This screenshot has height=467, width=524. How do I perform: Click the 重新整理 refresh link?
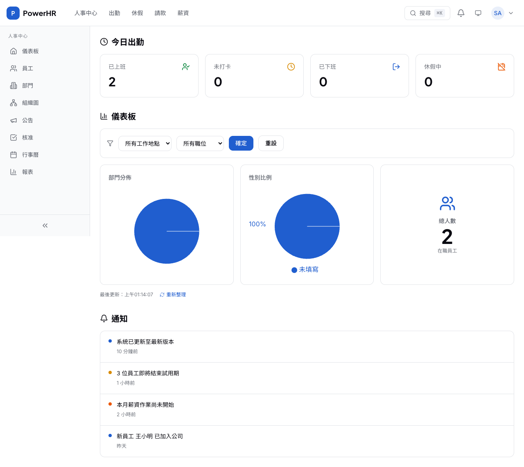tap(176, 294)
